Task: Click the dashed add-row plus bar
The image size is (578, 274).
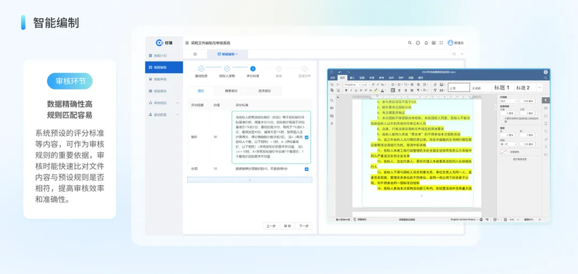Action: (250, 180)
